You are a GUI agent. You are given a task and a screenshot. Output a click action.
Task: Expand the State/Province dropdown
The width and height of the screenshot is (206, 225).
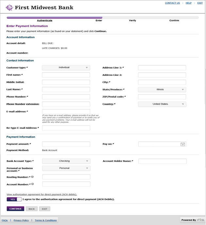pos(162,89)
